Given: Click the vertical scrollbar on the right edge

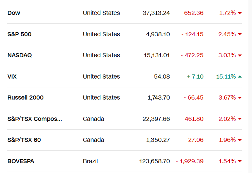Looking at the screenshot, I should tap(250, 87).
